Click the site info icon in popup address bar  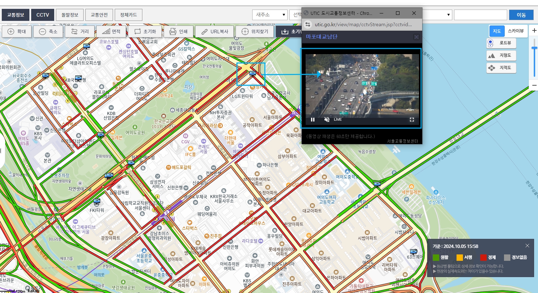[x=308, y=24]
